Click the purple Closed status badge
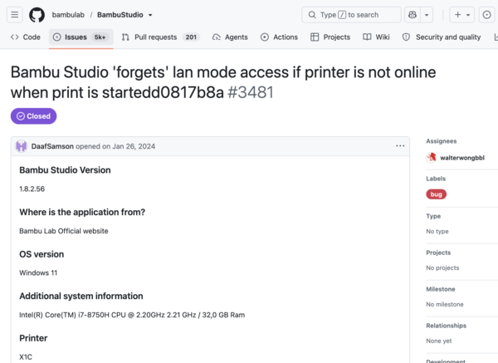This screenshot has height=363, width=498. click(34, 116)
